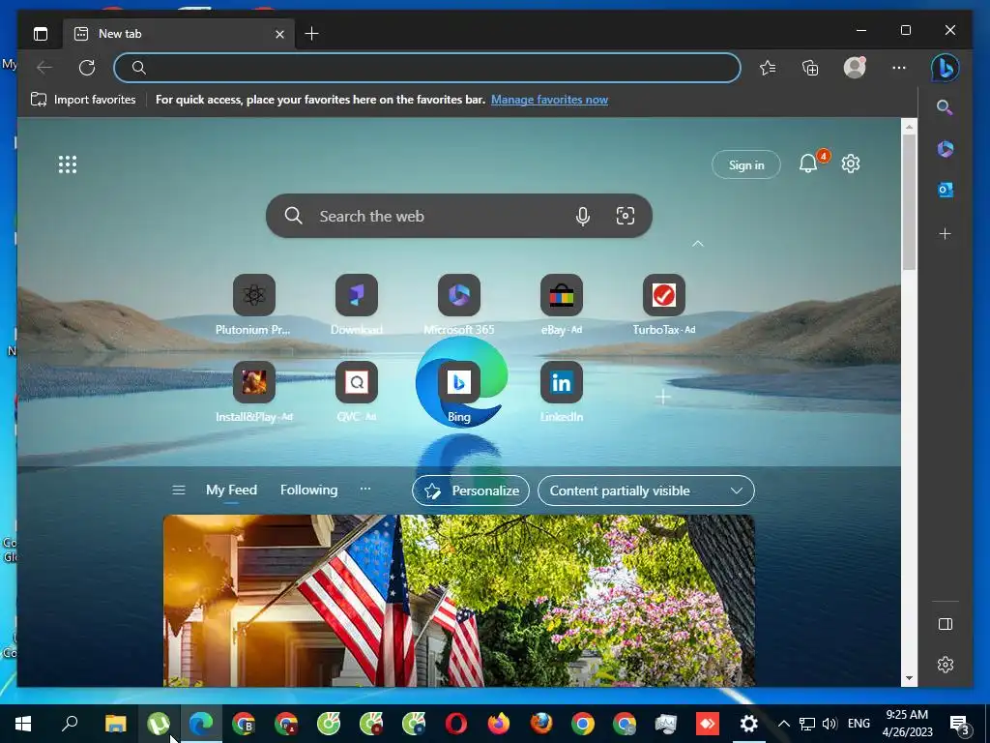Open Manage favorites now link
The height and width of the screenshot is (743, 990).
click(x=549, y=100)
